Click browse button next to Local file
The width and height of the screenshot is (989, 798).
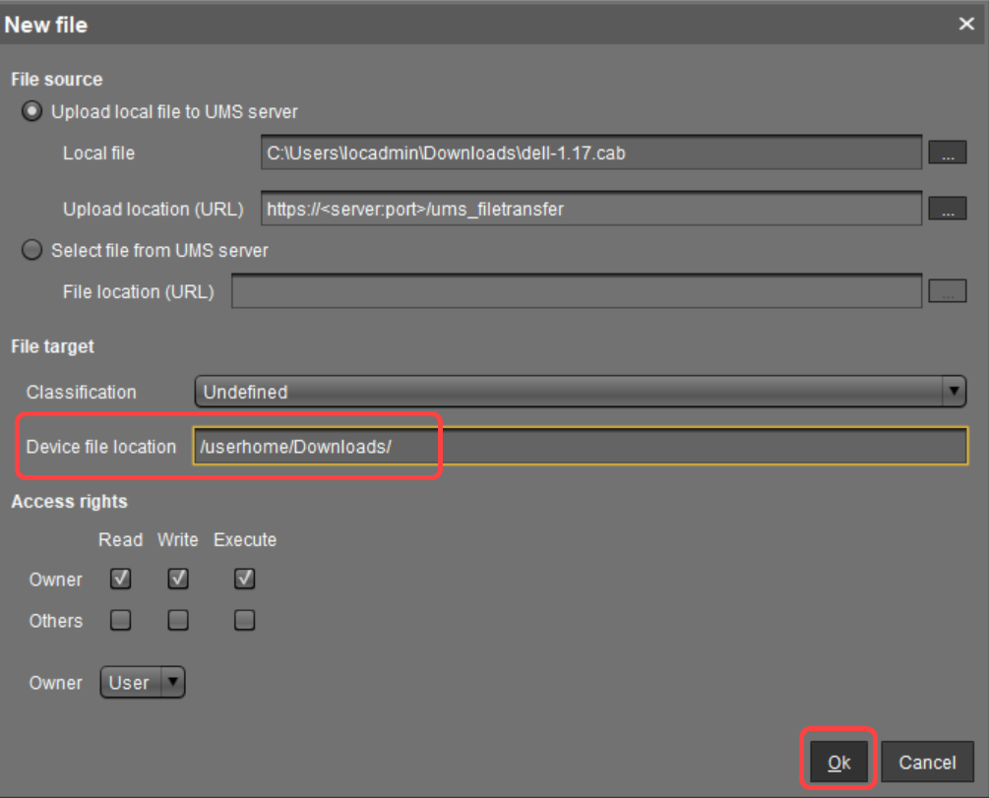[947, 153]
